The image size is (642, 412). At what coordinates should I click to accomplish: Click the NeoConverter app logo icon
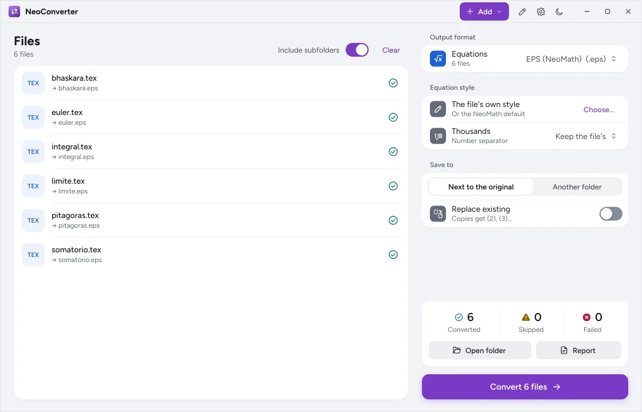(x=14, y=11)
